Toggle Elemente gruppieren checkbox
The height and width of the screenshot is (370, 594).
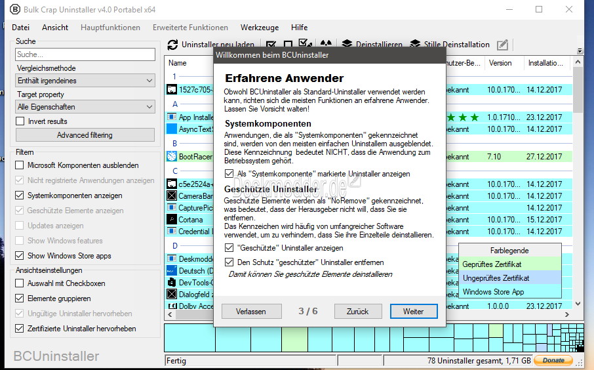[x=19, y=298]
